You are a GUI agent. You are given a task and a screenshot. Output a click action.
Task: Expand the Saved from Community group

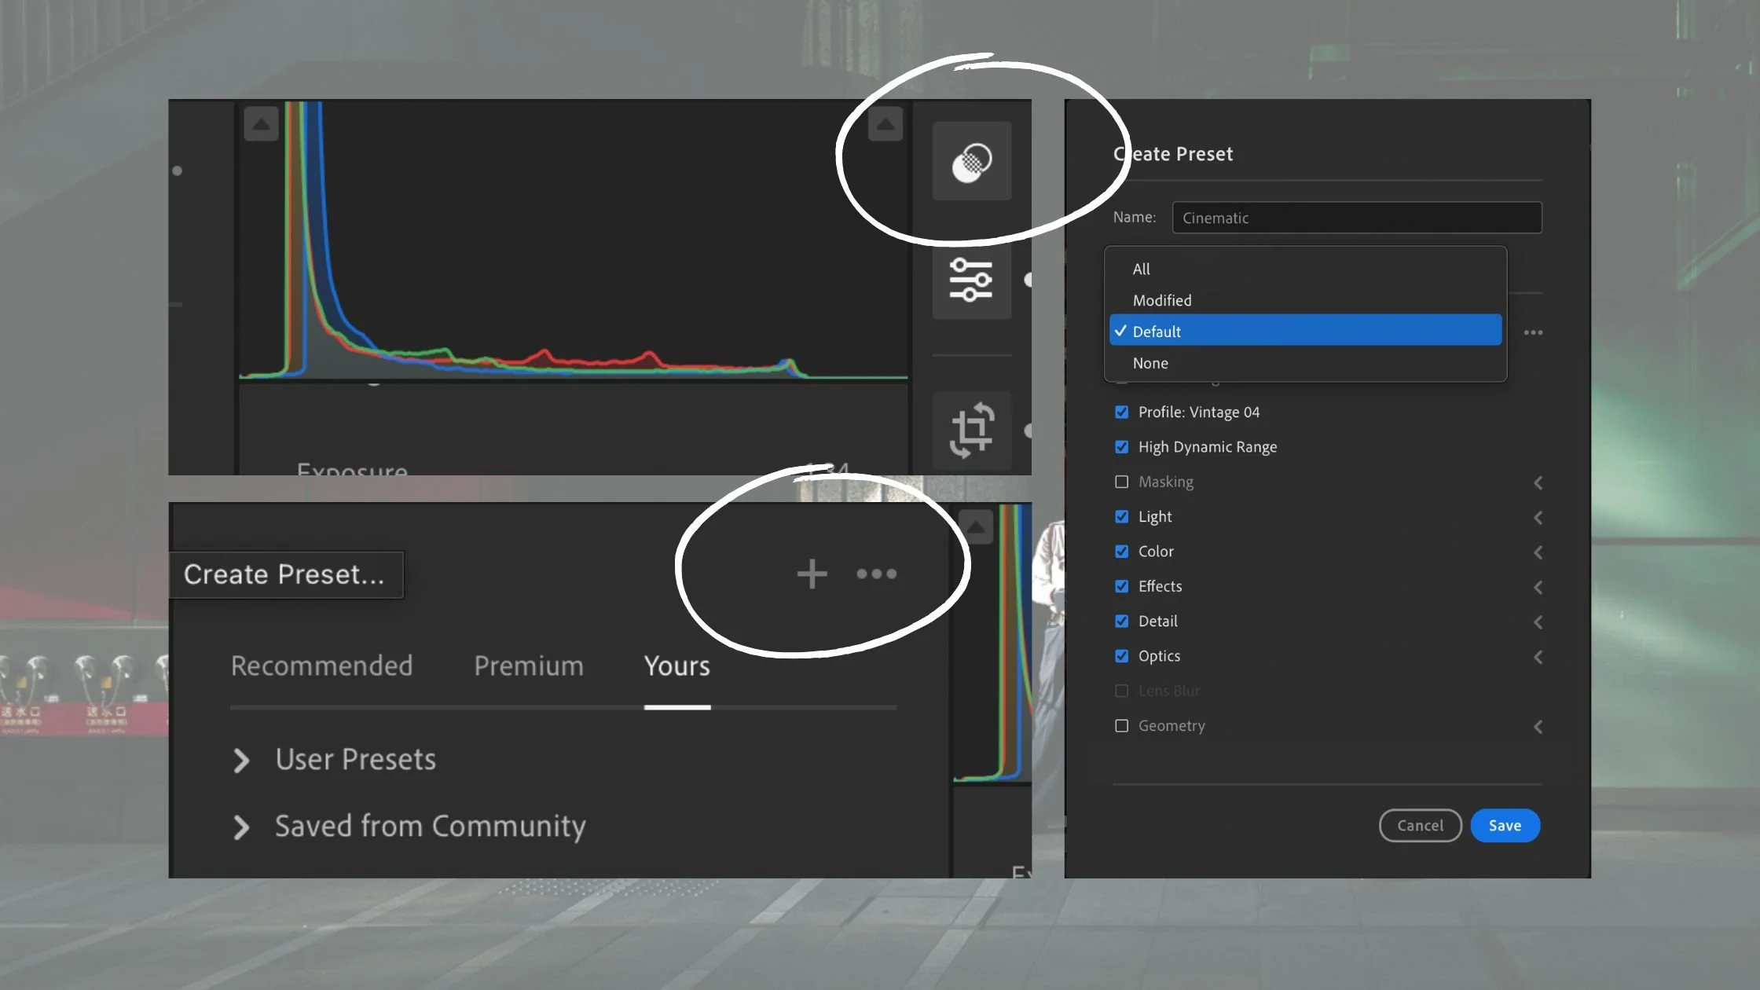pyautogui.click(x=240, y=827)
